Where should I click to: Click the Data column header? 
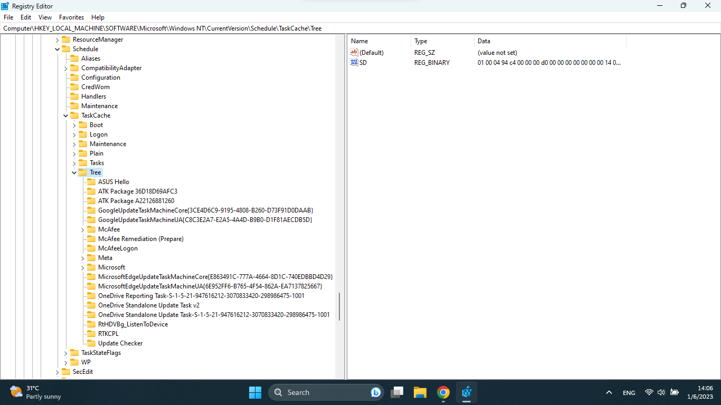(x=550, y=41)
